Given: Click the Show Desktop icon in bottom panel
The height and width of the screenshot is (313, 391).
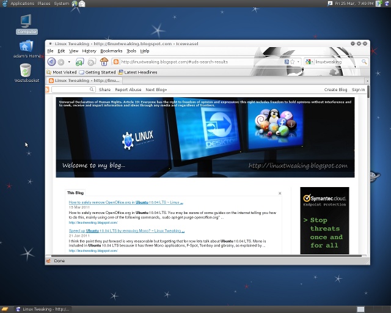Looking at the screenshot, I should click(5, 309).
